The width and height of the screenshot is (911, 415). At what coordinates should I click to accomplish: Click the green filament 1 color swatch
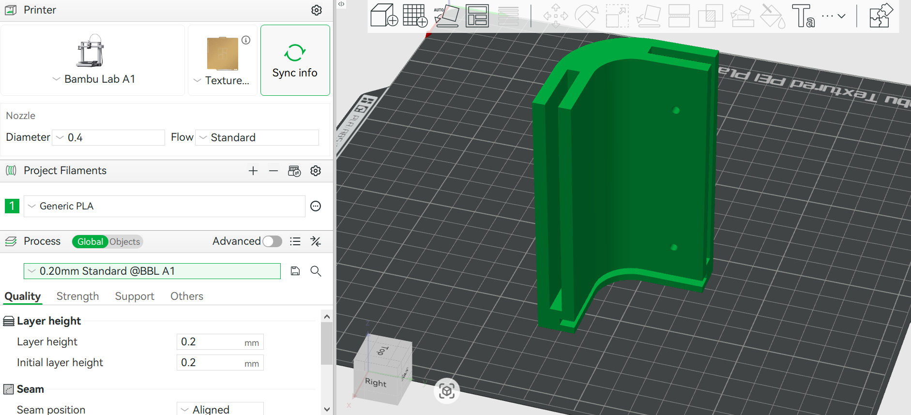(12, 206)
